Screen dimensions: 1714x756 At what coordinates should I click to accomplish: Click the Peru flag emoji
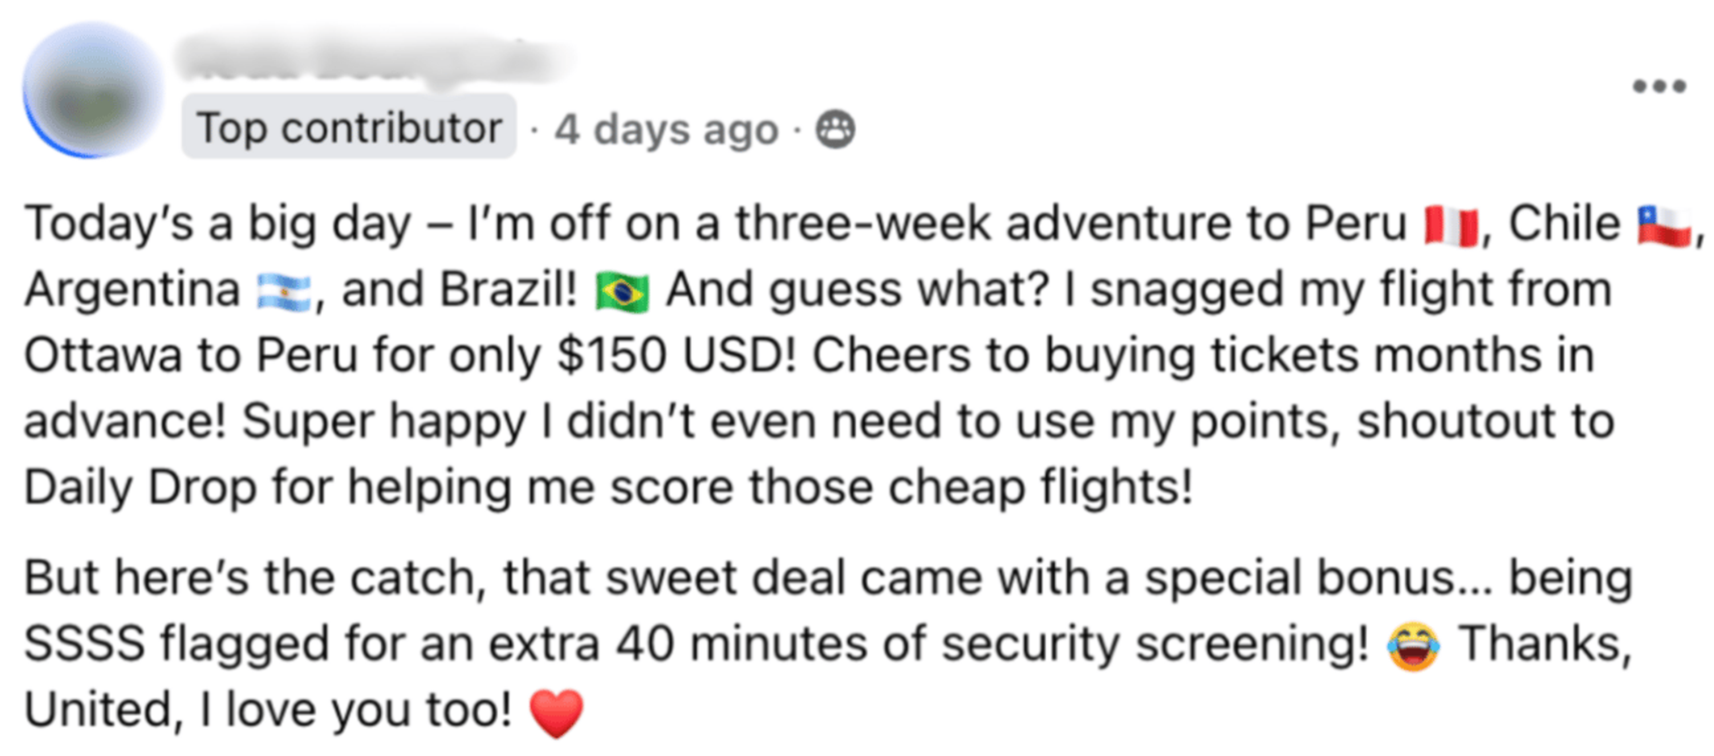pos(1451,226)
